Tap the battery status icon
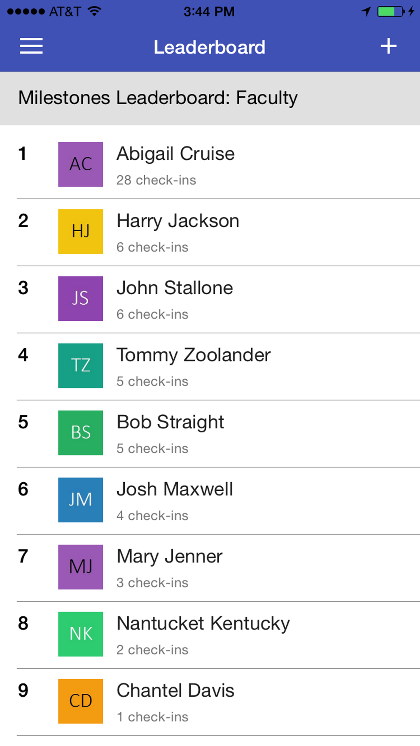This screenshot has height=746, width=420. (390, 12)
